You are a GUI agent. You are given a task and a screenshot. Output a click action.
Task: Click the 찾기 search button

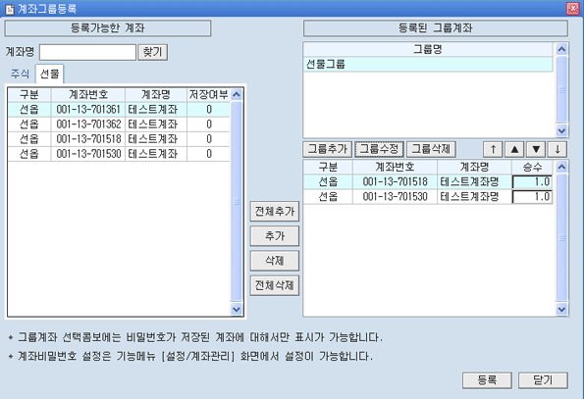point(153,52)
